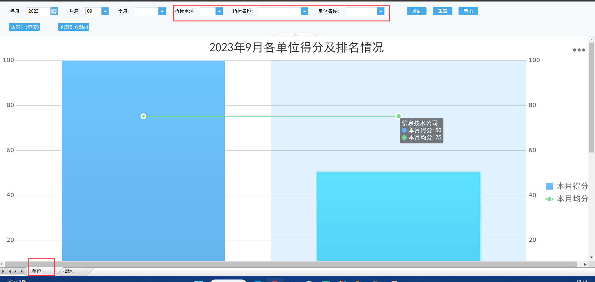
Task: Select the 单位 sheet tab
Action: [37, 271]
